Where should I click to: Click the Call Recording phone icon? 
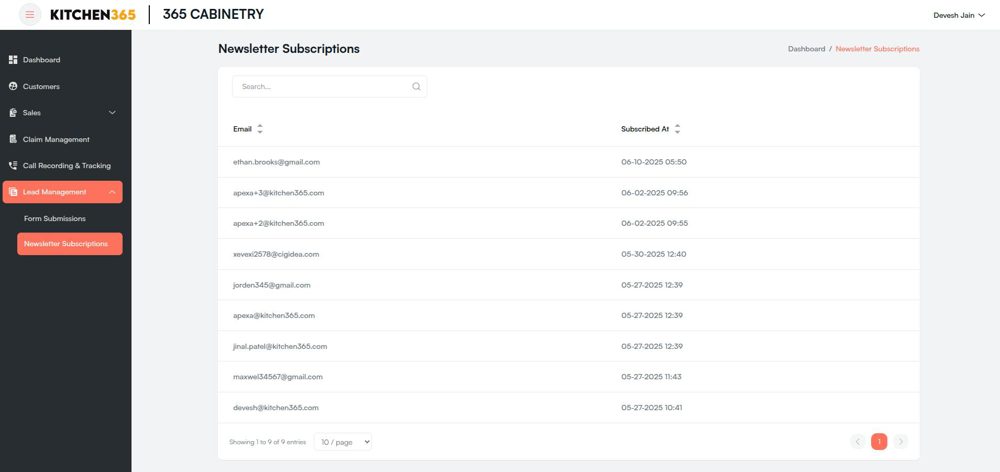click(x=13, y=166)
